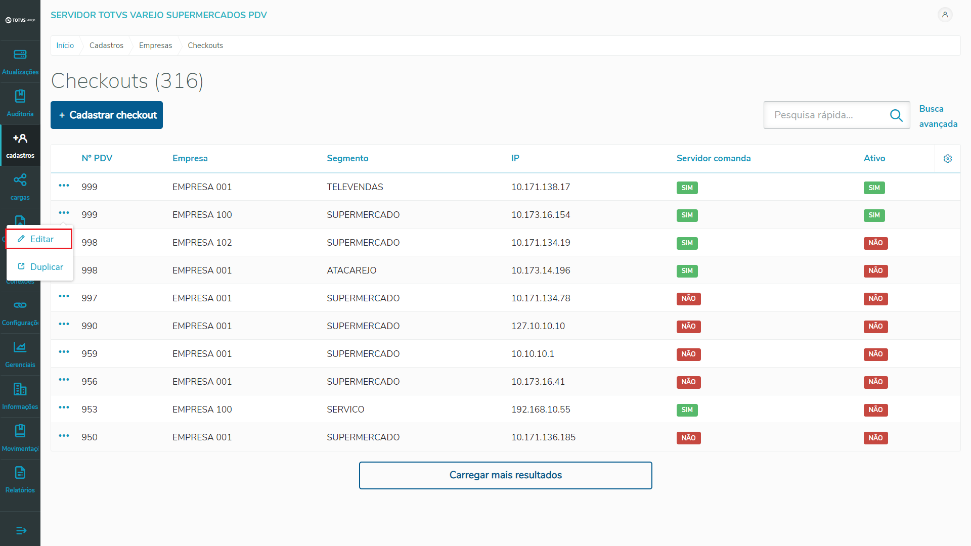Open the Informações building icon
Image resolution: width=971 pixels, height=546 pixels.
(x=20, y=389)
